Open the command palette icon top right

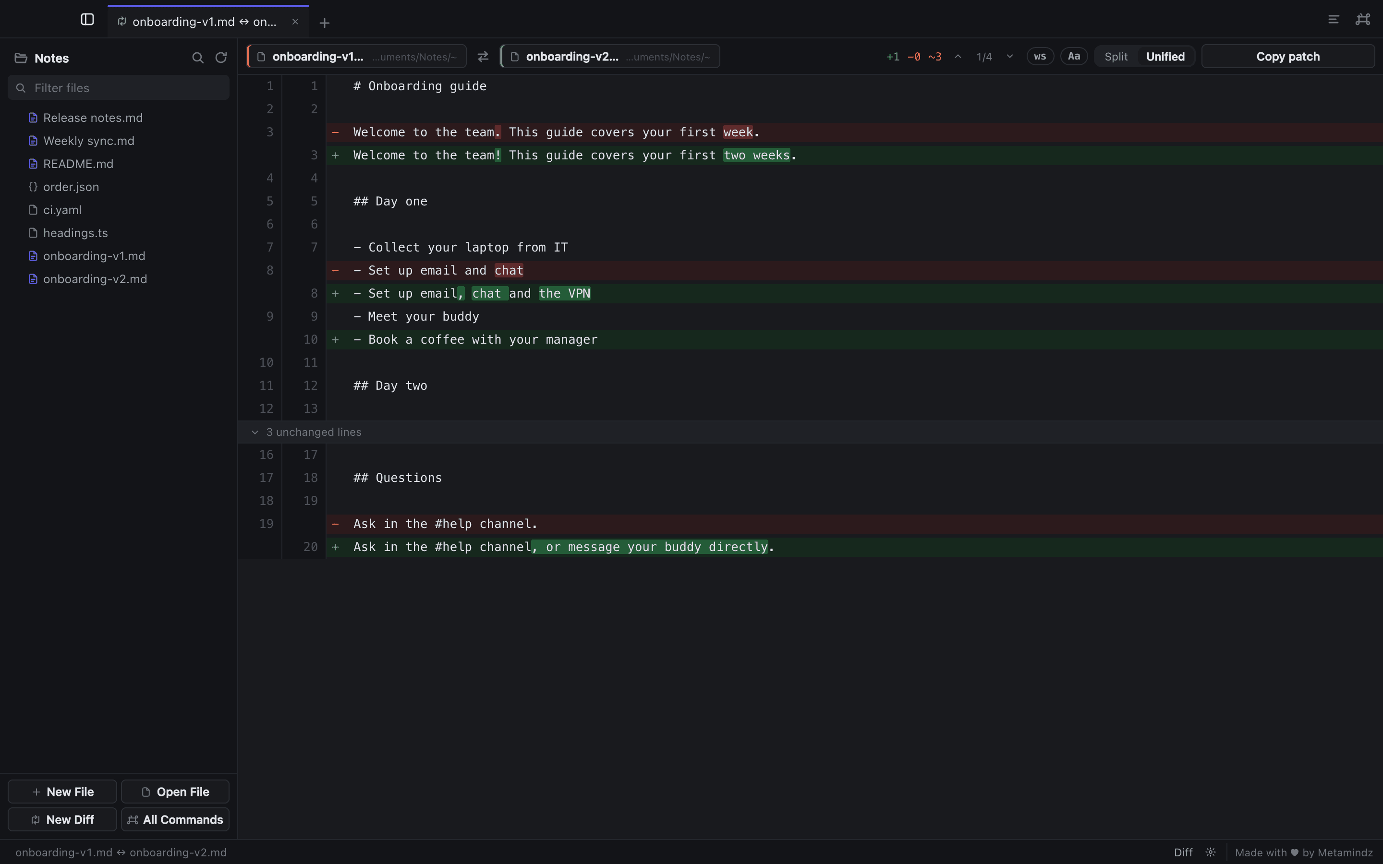tap(1363, 20)
